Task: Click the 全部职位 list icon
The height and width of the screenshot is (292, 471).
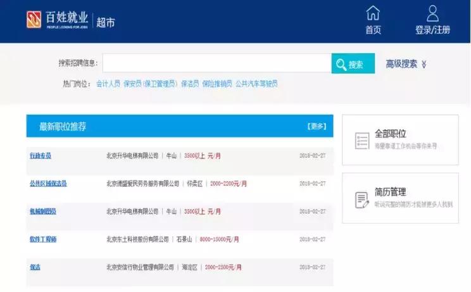Action: click(x=361, y=141)
